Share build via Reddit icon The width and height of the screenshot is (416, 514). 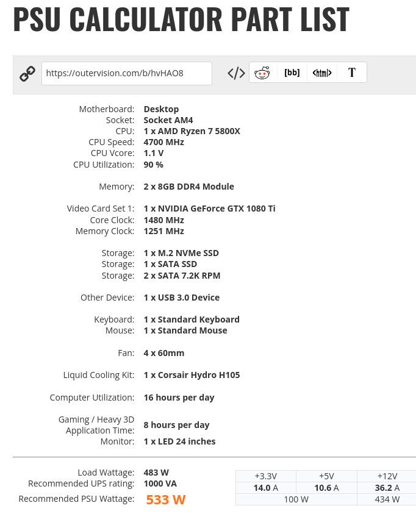pos(262,73)
